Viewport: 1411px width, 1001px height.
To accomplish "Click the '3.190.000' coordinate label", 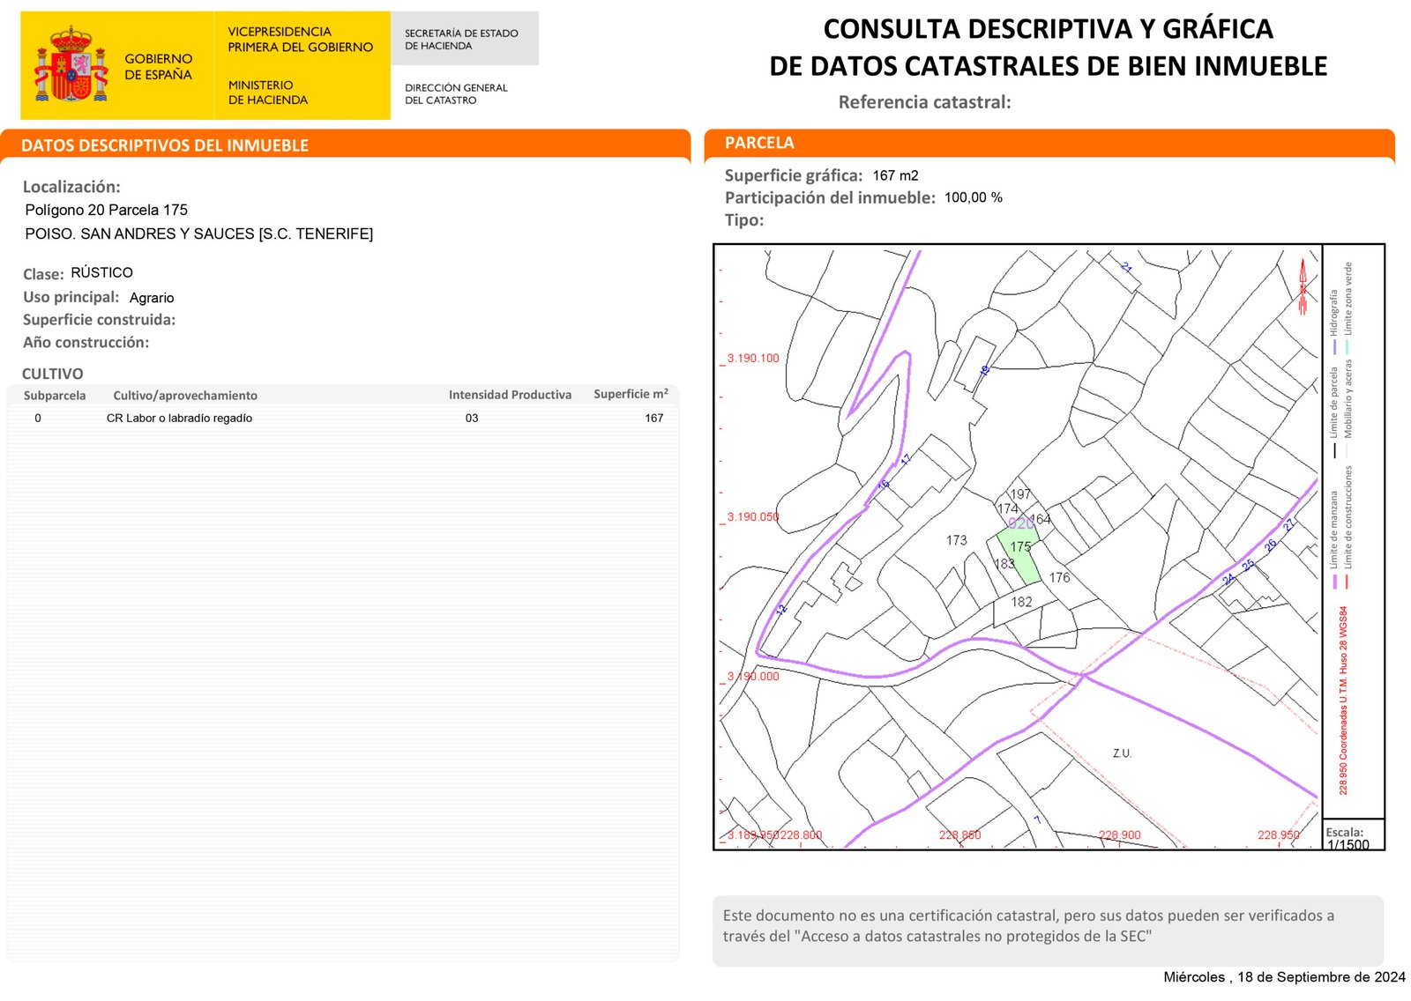I will pyautogui.click(x=753, y=677).
